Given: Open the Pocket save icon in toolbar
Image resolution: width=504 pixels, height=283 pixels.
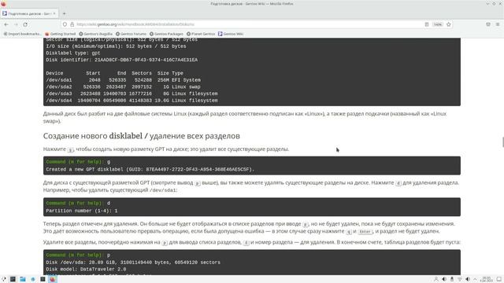Looking at the screenshot, I should (488, 24).
